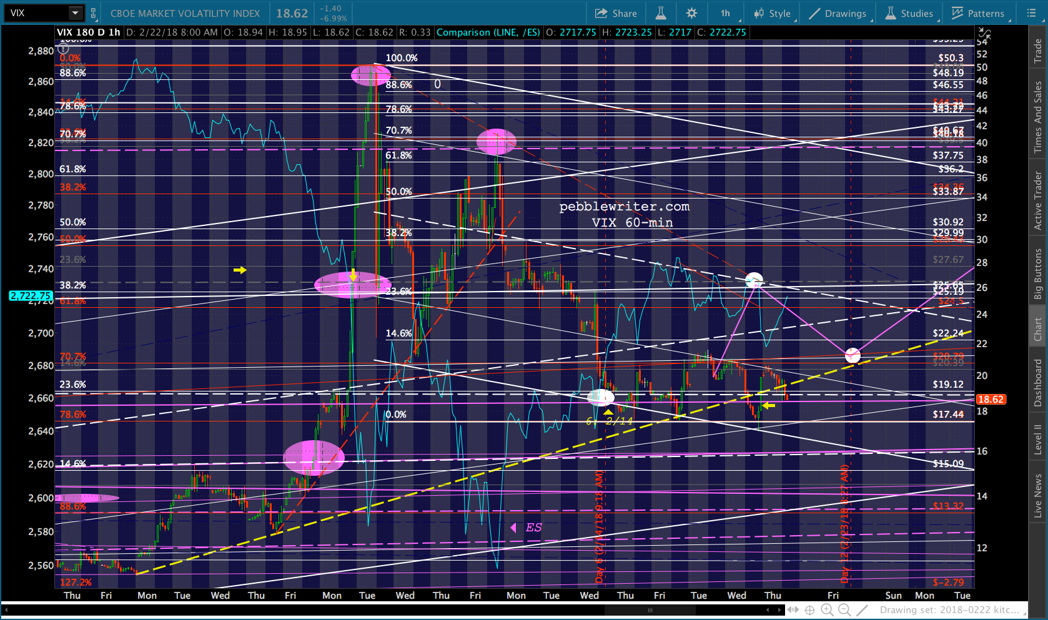The height and width of the screenshot is (620, 1048).
Task: Open the list menu icon at toolbar end
Action: pos(1031,13)
